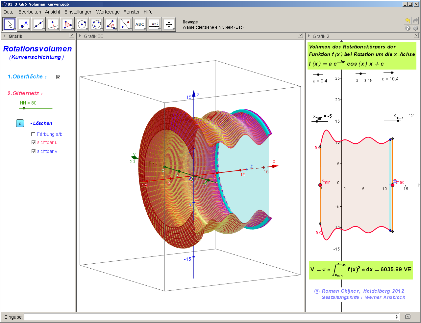Select the Perpendicular Line tool
Screen dimensions: 421x323
click(53, 24)
